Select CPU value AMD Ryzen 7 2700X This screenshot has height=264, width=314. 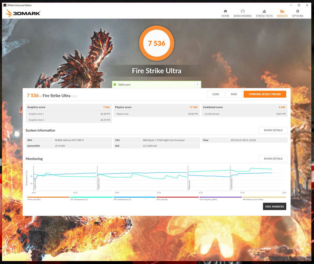click(x=164, y=140)
